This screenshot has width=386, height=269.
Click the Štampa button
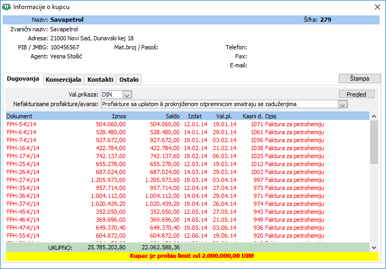359,79
